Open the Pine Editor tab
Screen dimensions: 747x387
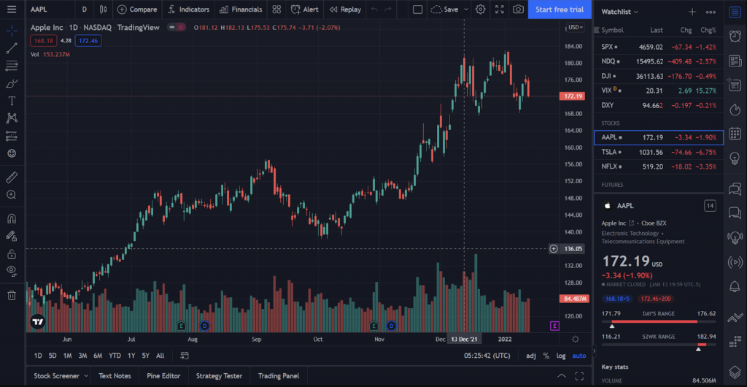pos(163,376)
